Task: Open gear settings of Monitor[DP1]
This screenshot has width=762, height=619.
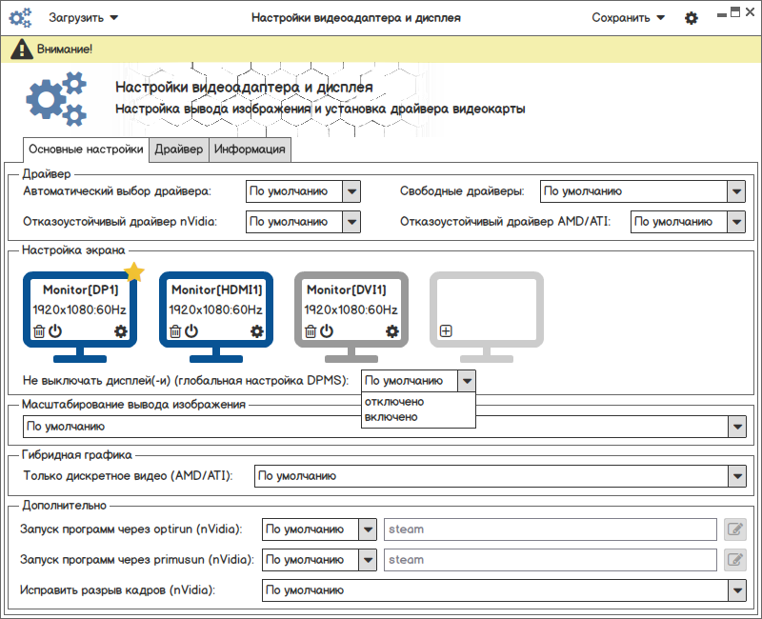Action: coord(121,331)
